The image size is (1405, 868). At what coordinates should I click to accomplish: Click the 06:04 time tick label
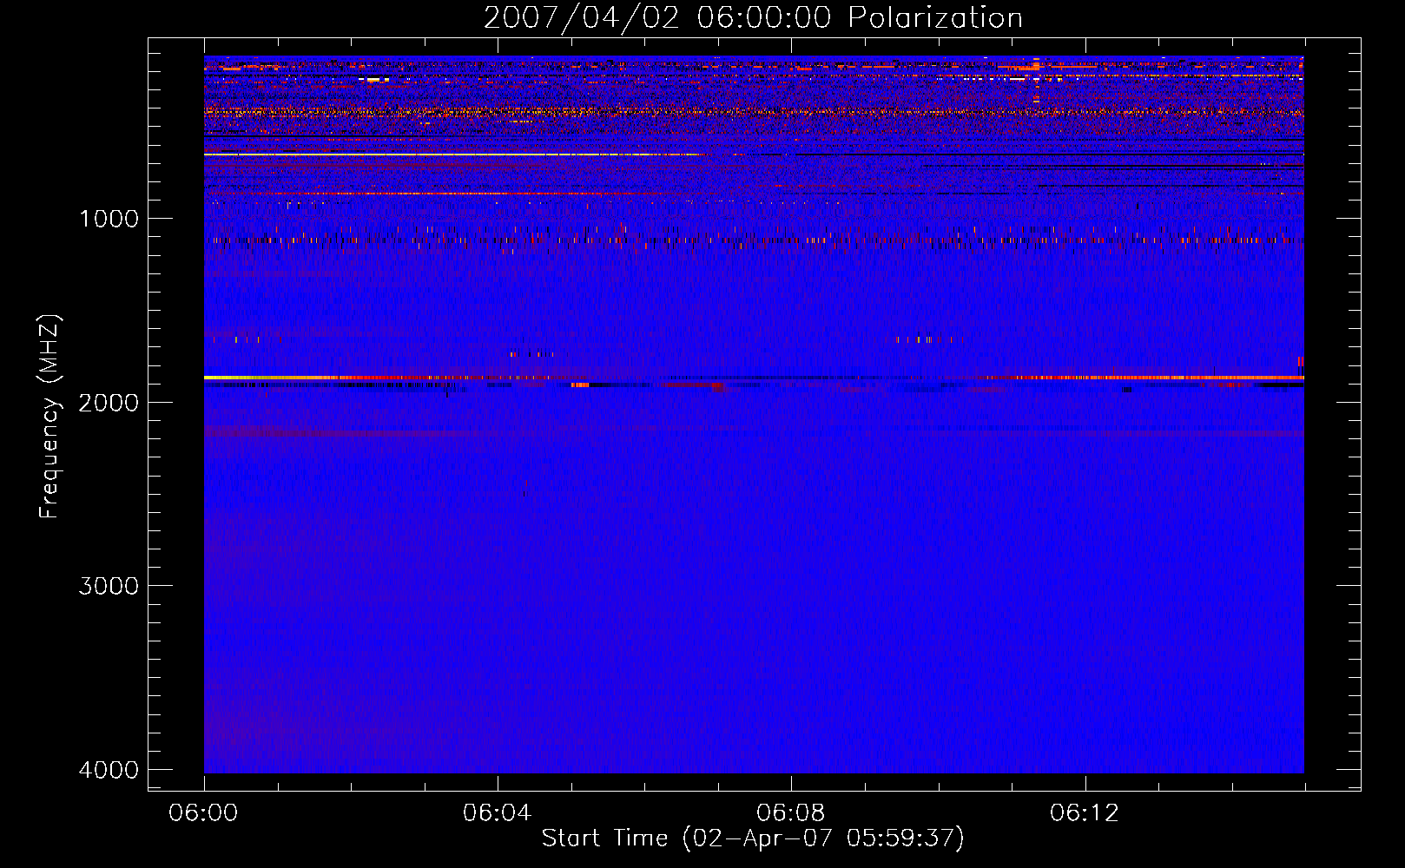pyautogui.click(x=497, y=813)
